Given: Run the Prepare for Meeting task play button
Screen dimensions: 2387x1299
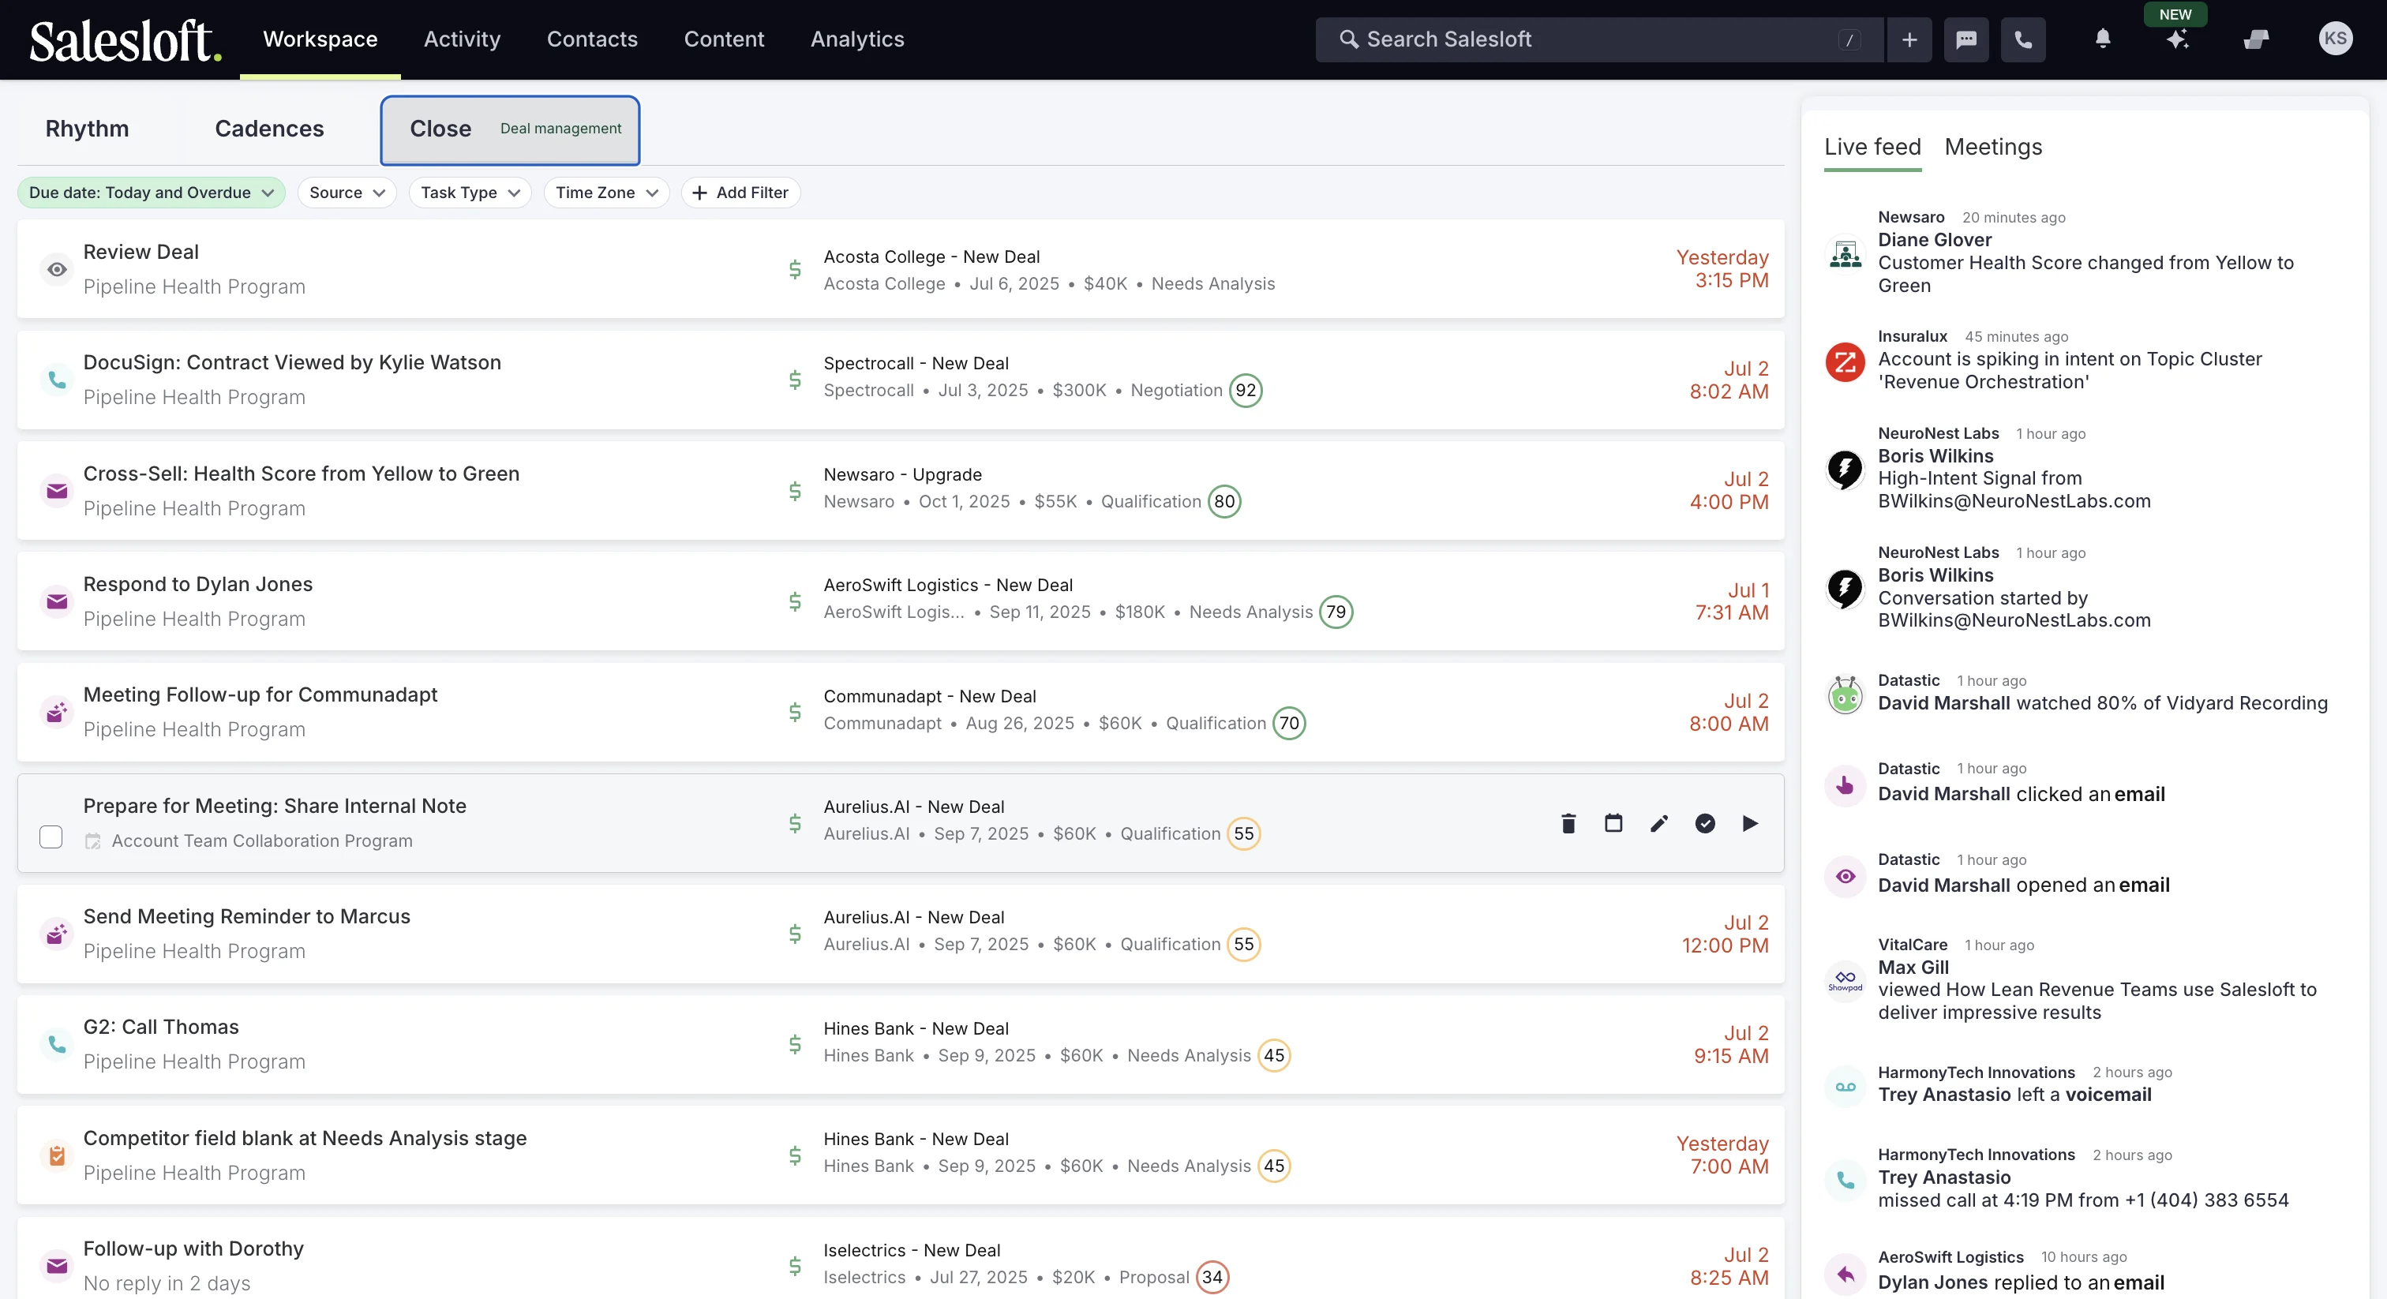Looking at the screenshot, I should click(1749, 823).
